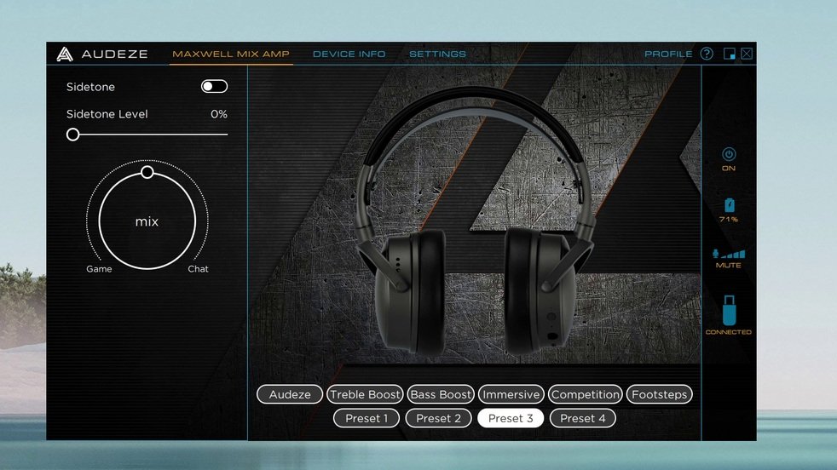Click the Sidetone label text
This screenshot has width=837, height=470.
pos(90,87)
